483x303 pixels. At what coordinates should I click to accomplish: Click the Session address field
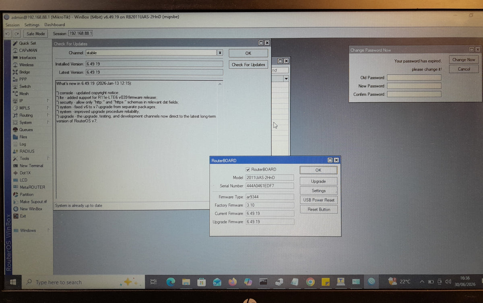point(80,34)
